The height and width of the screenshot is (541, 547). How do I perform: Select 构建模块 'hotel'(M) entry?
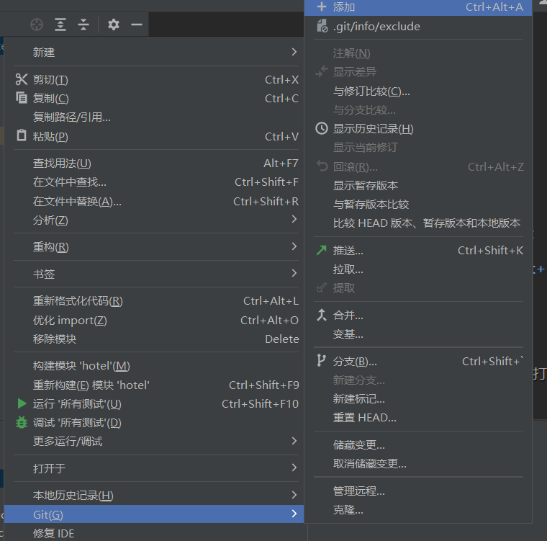154,366
